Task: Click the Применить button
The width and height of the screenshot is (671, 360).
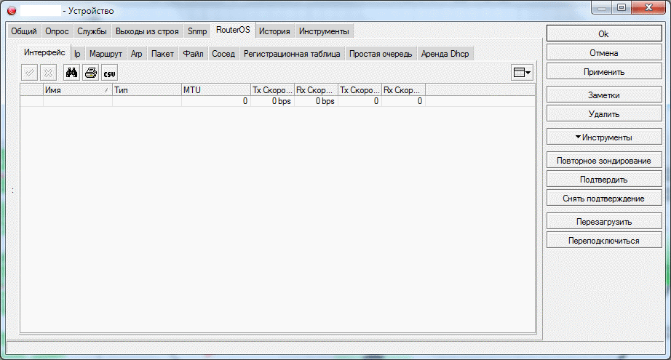Action: coord(604,72)
